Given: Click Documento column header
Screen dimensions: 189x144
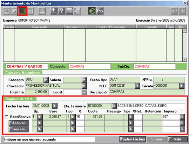Looking at the screenshot, I should (x=75, y=27).
